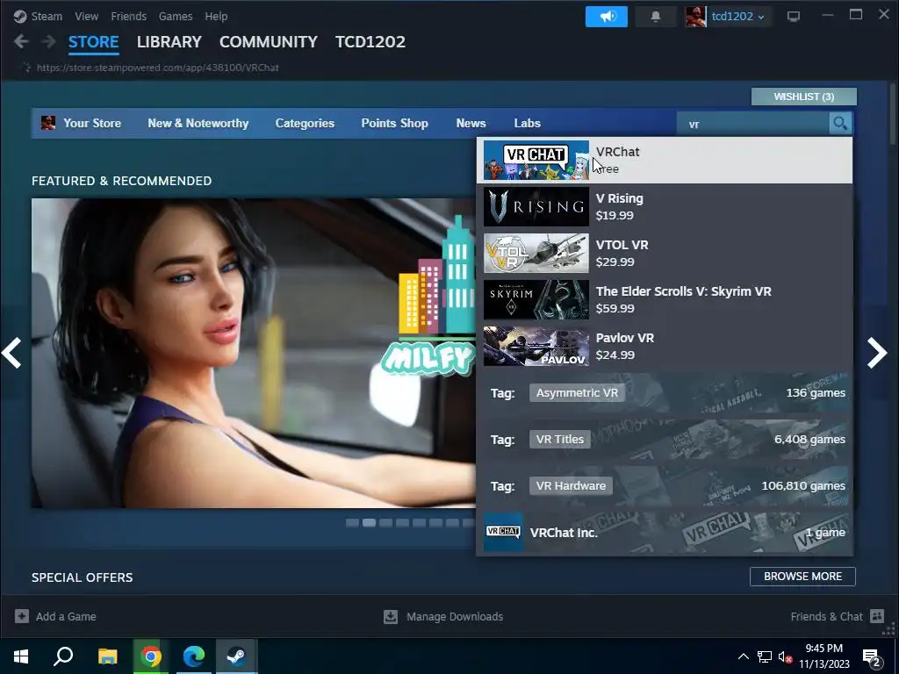
Task: Click the store search magnifier button
Action: [840, 123]
